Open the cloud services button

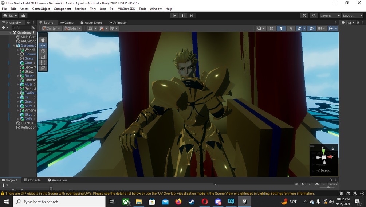pos(23,16)
